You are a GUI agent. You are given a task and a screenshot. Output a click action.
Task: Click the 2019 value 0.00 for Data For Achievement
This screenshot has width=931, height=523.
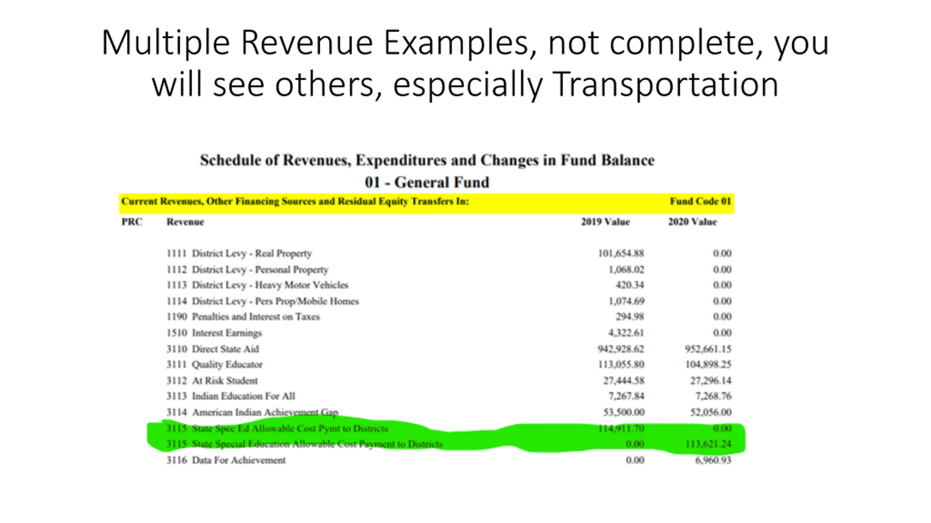tap(635, 460)
